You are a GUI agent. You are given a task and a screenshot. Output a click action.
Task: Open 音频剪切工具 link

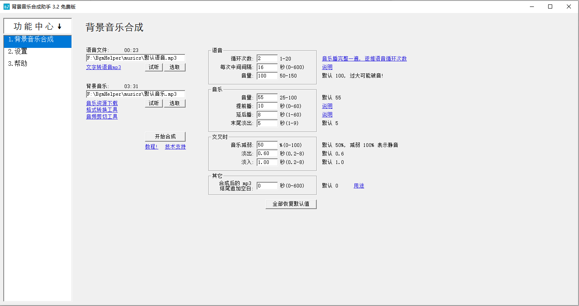coord(102,117)
